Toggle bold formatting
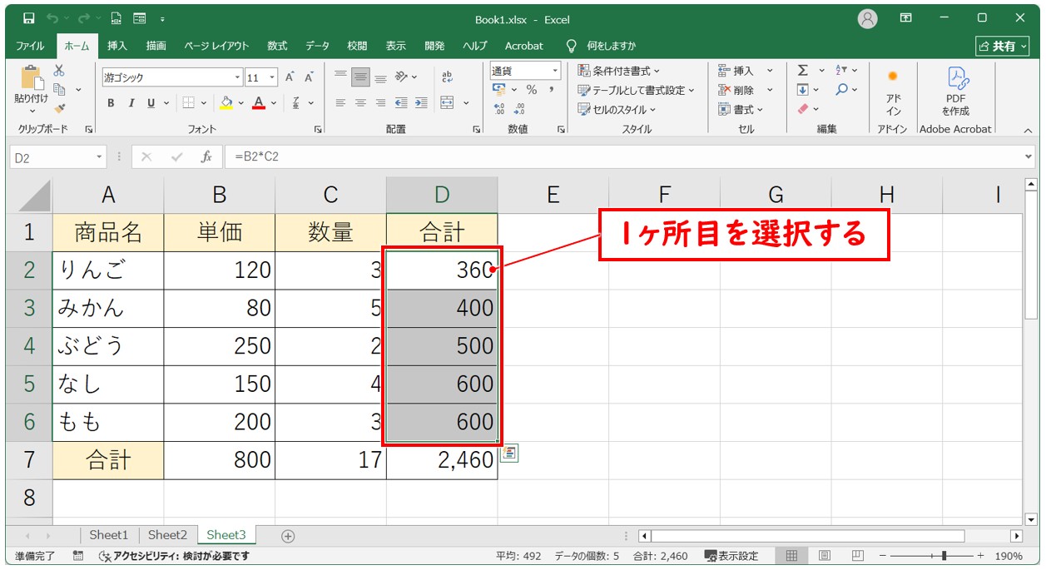Image resolution: width=1046 pixels, height=570 pixels. point(111,103)
